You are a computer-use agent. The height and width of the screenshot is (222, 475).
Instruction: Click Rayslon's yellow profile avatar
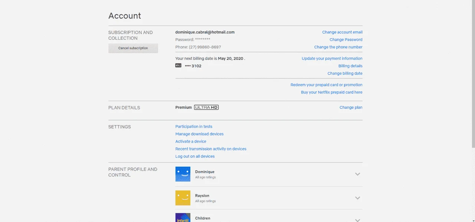183,198
